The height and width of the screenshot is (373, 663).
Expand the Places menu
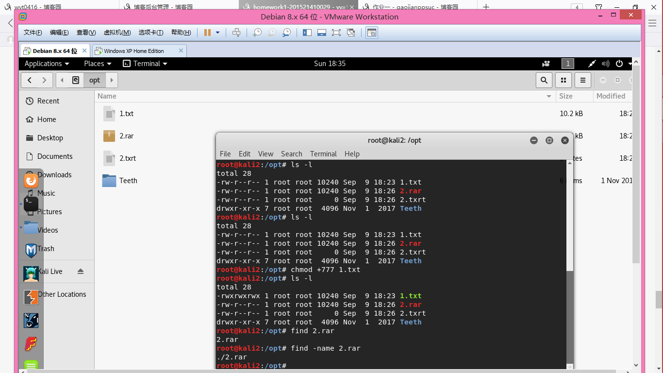click(x=98, y=64)
